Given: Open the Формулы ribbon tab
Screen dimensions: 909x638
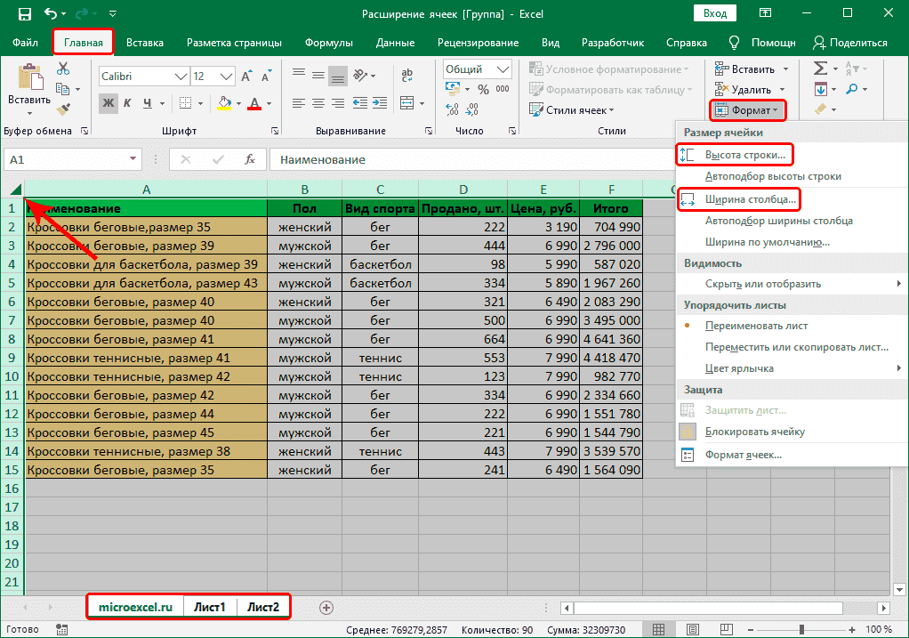Looking at the screenshot, I should pos(328,43).
